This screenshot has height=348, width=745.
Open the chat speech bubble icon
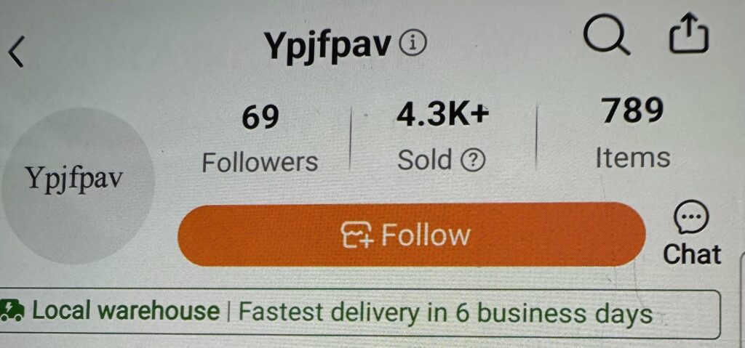coord(691,217)
